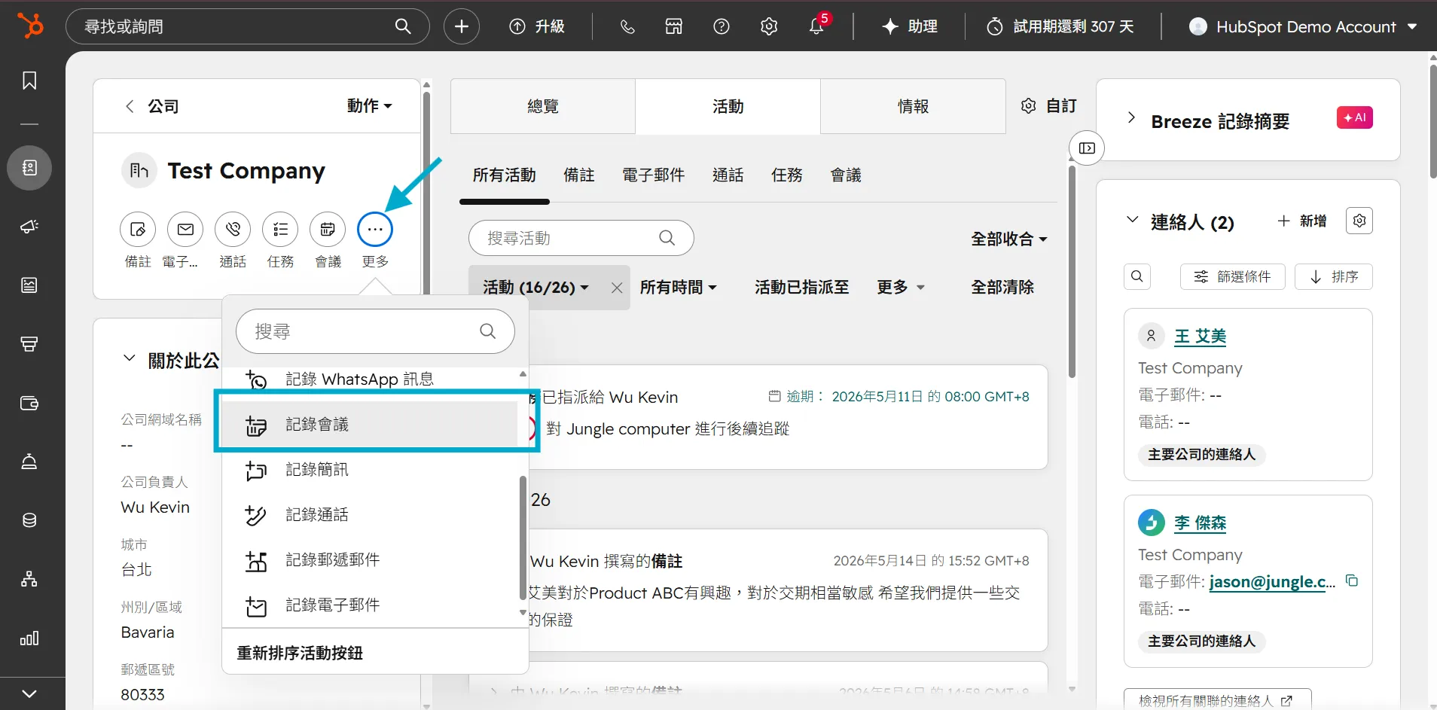Select 記錄電子郵件 from the menu

pos(371,605)
